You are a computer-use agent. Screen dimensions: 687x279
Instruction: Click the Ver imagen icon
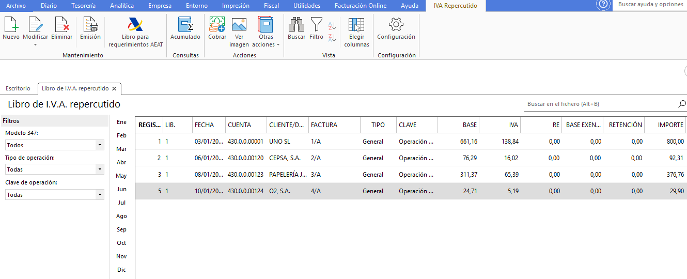point(239,25)
